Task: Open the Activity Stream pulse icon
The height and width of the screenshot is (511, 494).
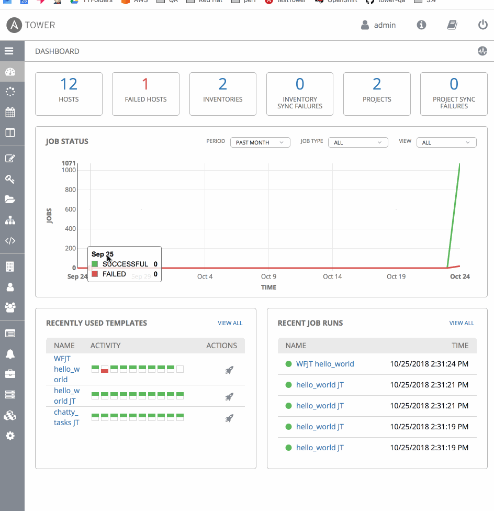Action: pyautogui.click(x=482, y=51)
